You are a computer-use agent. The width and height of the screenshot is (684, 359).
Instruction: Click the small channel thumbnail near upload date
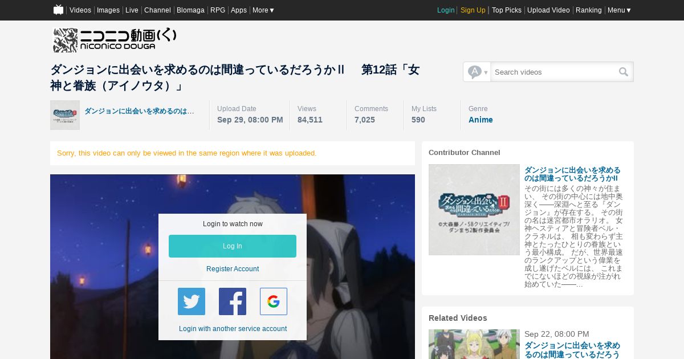pyautogui.click(x=65, y=115)
